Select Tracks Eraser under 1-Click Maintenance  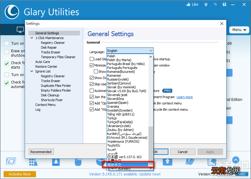[51, 52]
